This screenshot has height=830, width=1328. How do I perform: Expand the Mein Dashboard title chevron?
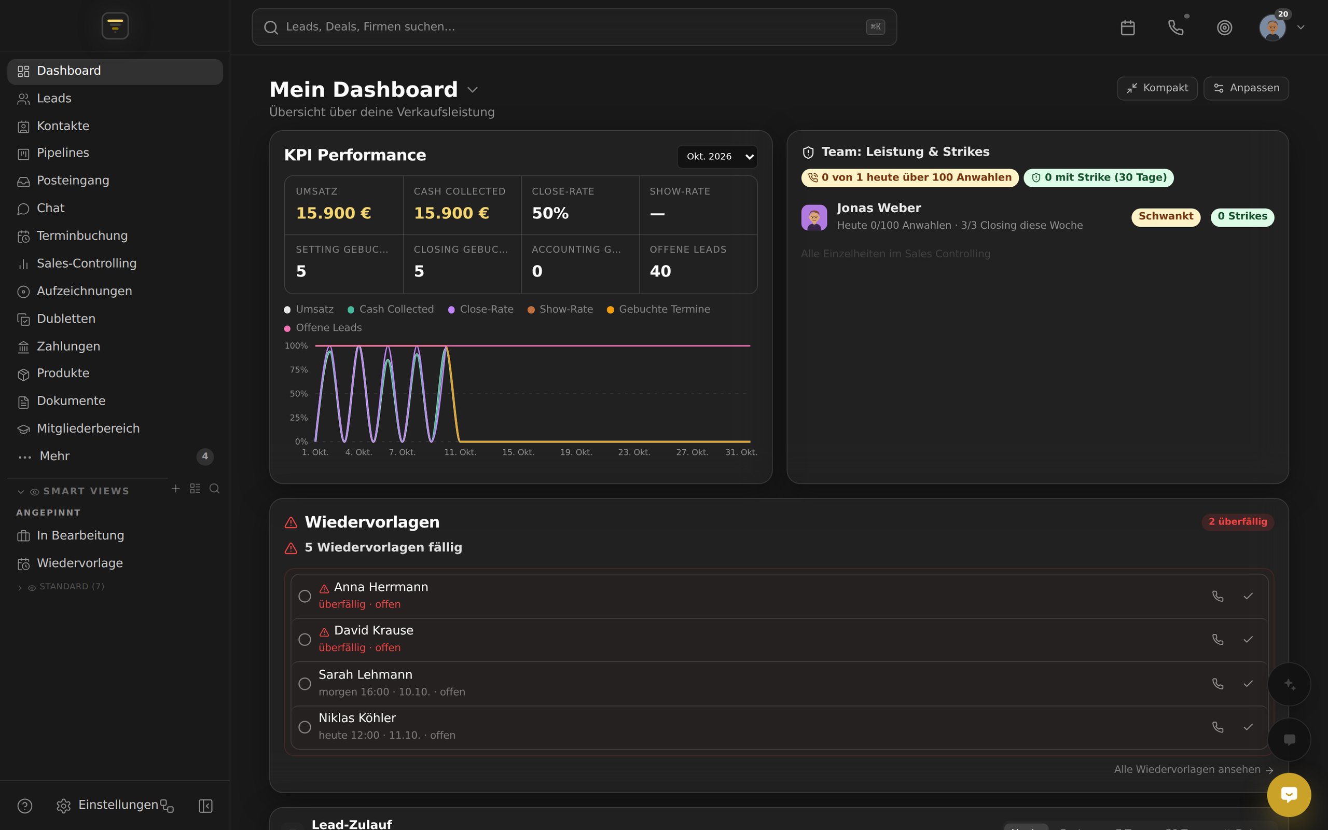473,89
